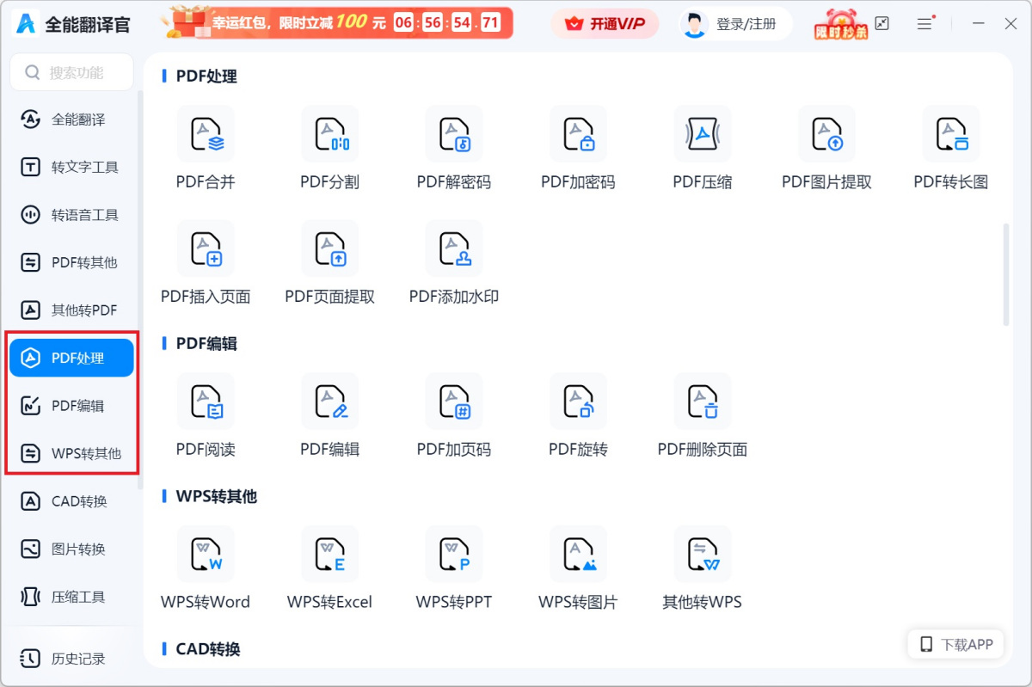Viewport: 1032px width, 687px height.
Task: Switch to the CAD转换 sidebar section
Action: coord(71,501)
